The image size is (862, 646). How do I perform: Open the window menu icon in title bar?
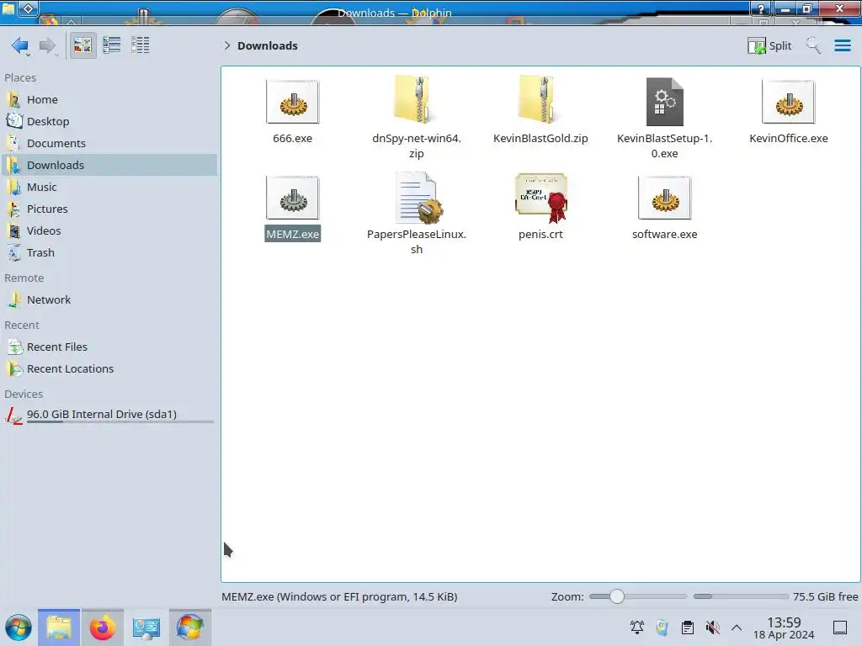click(8, 8)
